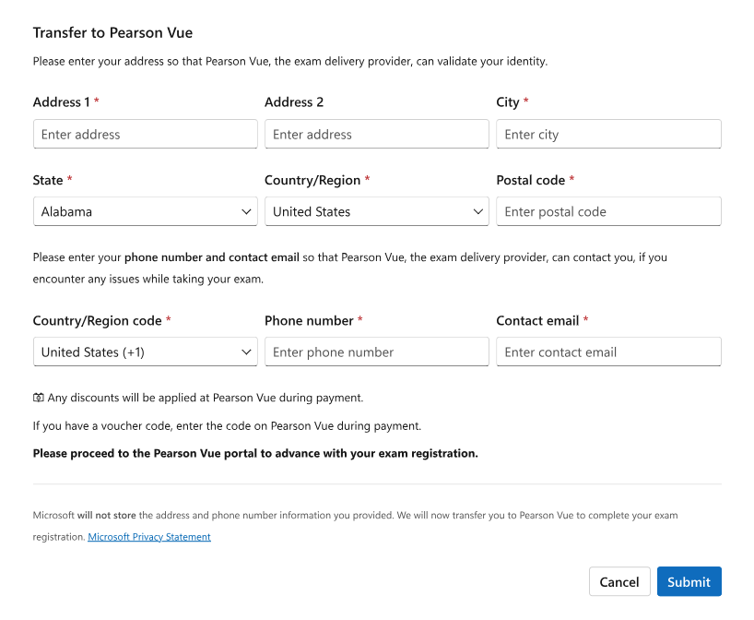Submit the address form
The image size is (754, 620).
click(x=689, y=581)
